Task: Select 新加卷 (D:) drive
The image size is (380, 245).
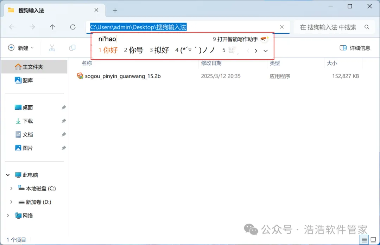Action: coord(35,202)
